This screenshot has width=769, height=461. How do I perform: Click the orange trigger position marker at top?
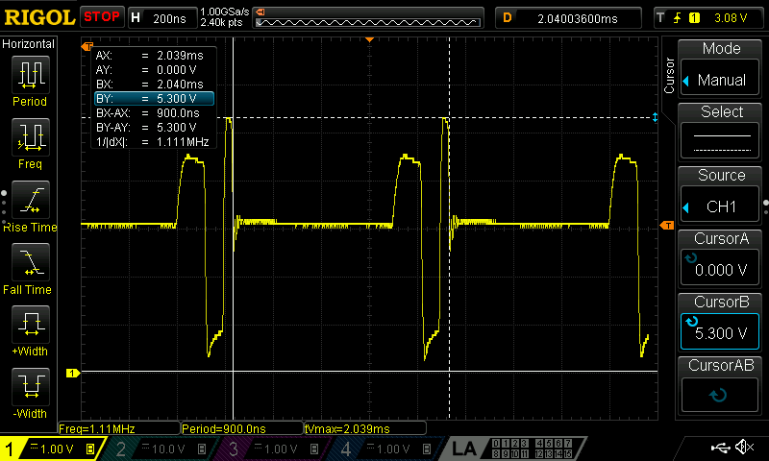click(371, 39)
